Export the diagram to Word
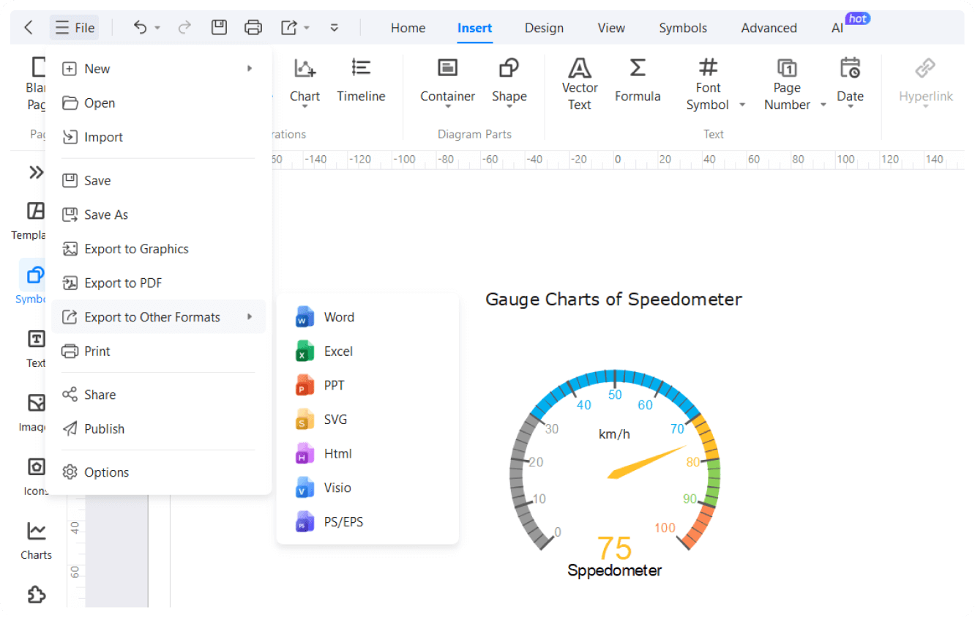Screen dimensions: 975x618 pyautogui.click(x=339, y=317)
